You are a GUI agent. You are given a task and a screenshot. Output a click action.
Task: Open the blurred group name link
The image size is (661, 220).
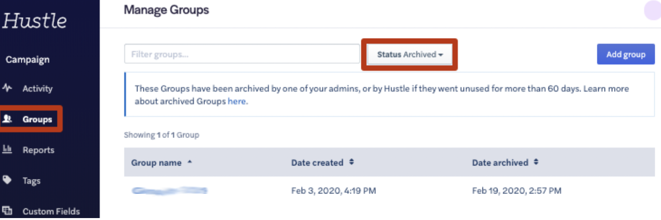[169, 191]
